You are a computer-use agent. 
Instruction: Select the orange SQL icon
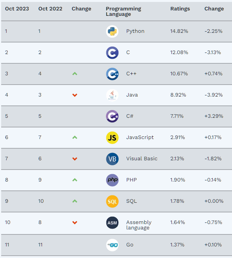pos(112,201)
